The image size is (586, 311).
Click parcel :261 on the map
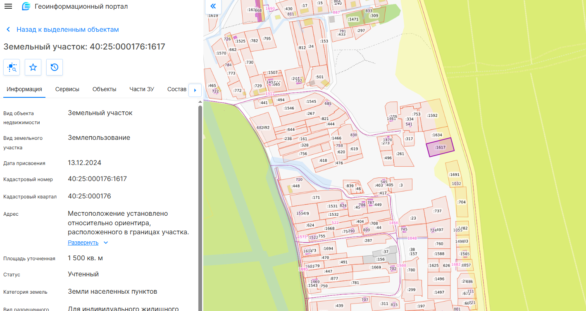[x=400, y=154]
